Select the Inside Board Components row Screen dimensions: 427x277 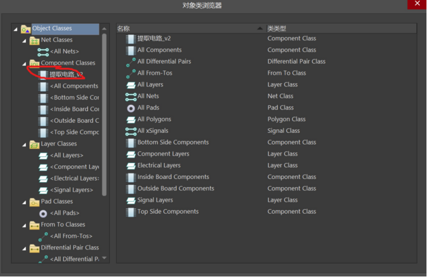click(x=173, y=177)
